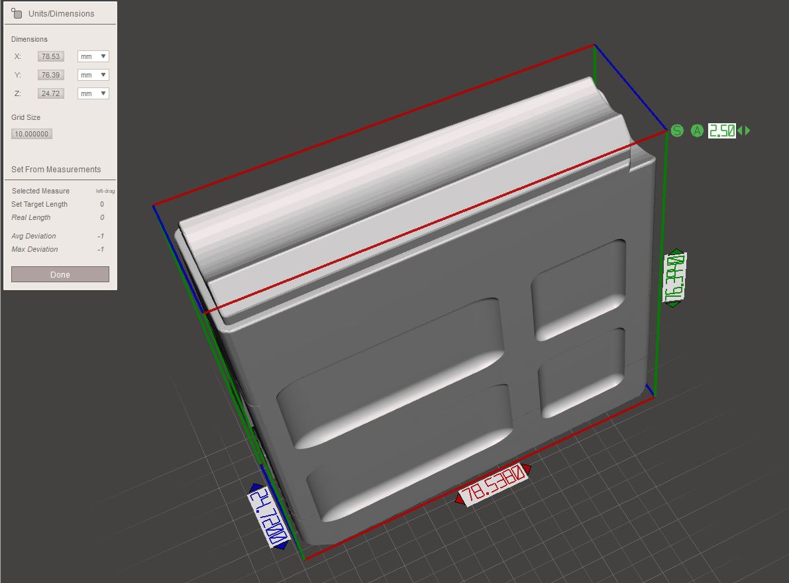
Task: Select the green S mode icon in viewport
Action: point(677,131)
